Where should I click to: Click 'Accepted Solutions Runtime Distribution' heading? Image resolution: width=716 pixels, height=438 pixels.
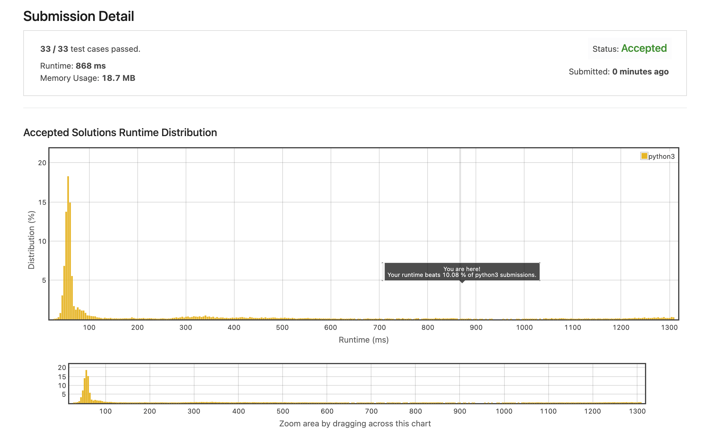120,133
